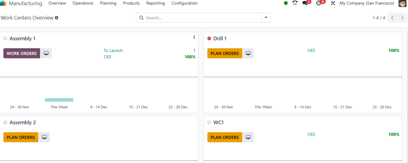Click the Assembly 1 This Week load bar
Viewport: 408px width, 163px height.
coord(59,100)
